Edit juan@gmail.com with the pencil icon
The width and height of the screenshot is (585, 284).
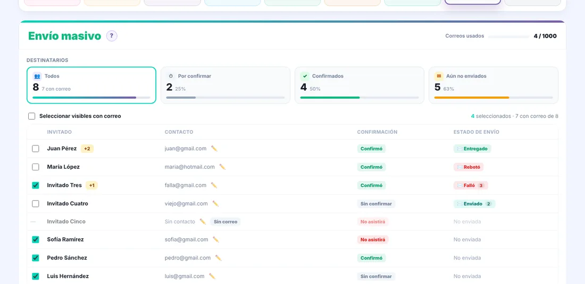coord(214,149)
